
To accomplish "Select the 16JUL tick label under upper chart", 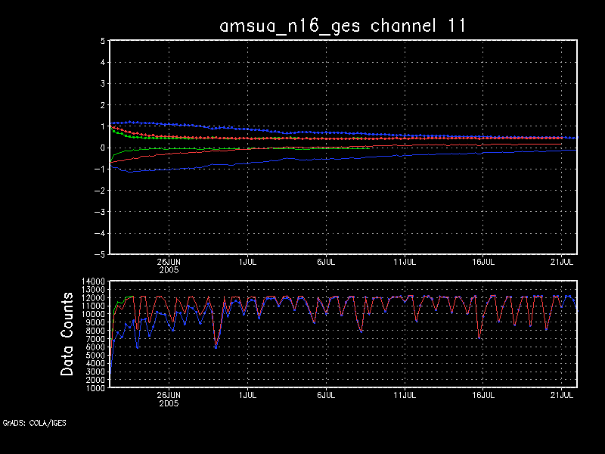I will pyautogui.click(x=483, y=262).
